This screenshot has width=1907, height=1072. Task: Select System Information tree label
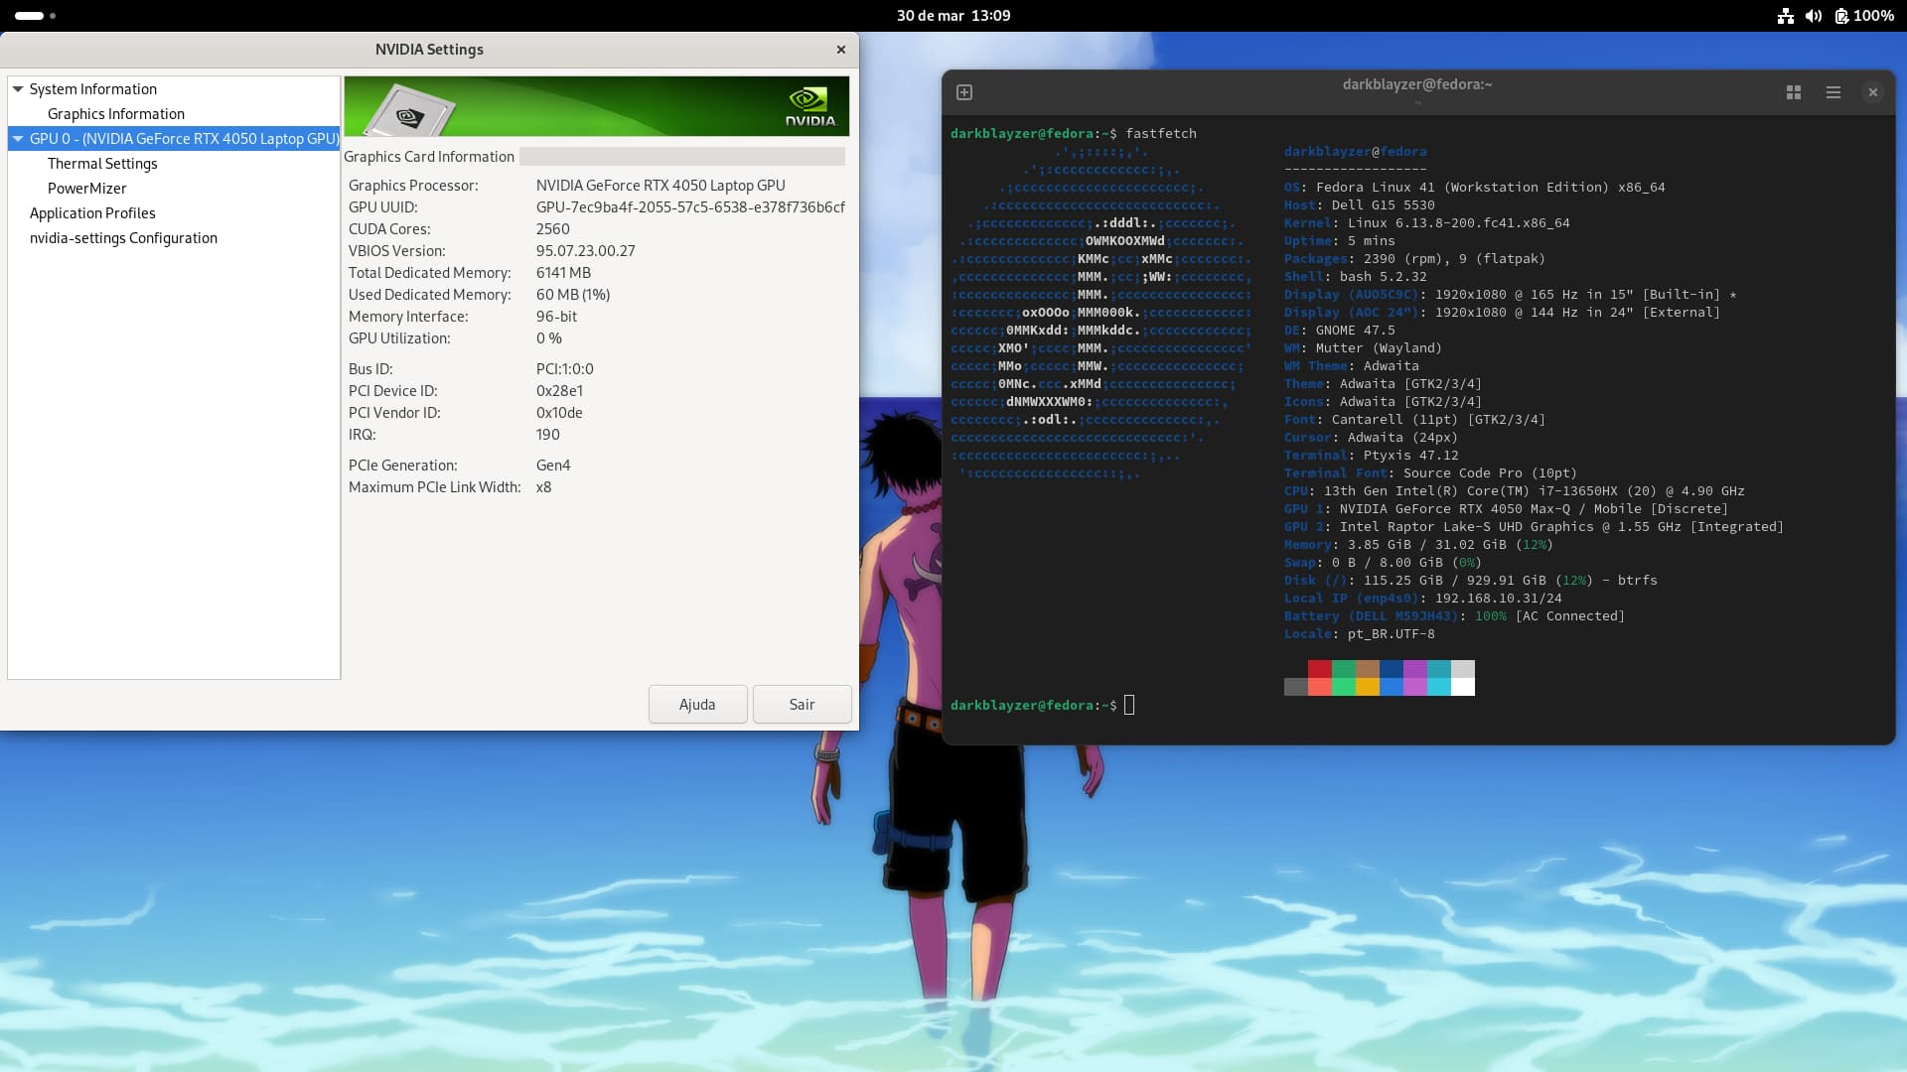tap(93, 89)
